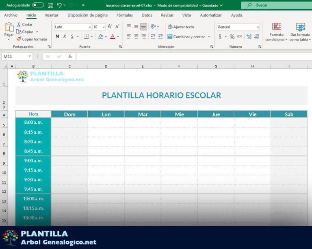
Task: Click the Save disk icon
Action: coord(50,5)
